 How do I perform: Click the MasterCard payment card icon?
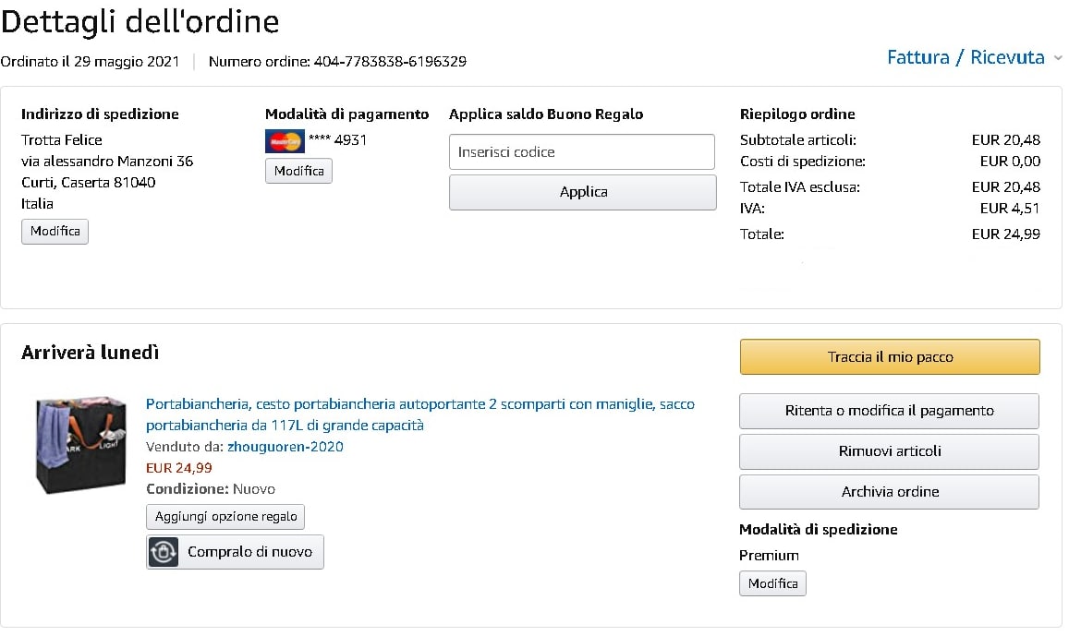(x=285, y=141)
